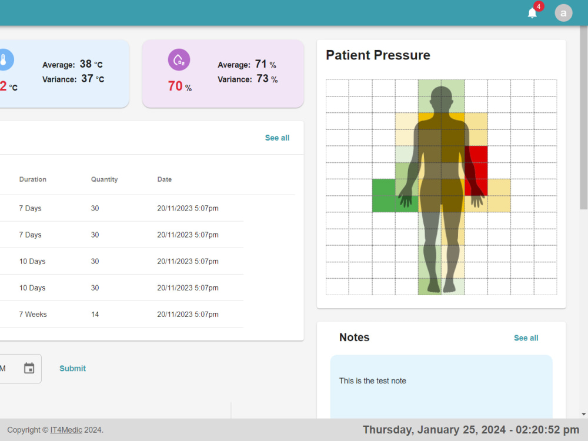This screenshot has width=588, height=441.
Task: Open the notifications bell icon
Action: (532, 13)
